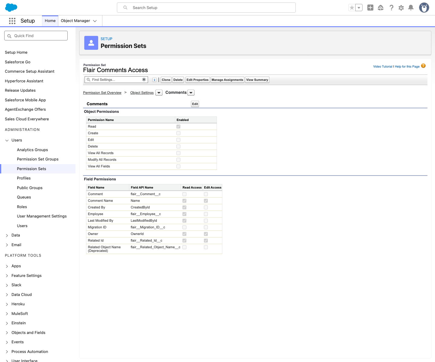
Task: Click the info icon next to Find Settings
Action: (154, 80)
